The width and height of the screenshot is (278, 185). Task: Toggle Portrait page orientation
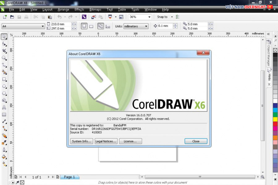coord(84,26)
